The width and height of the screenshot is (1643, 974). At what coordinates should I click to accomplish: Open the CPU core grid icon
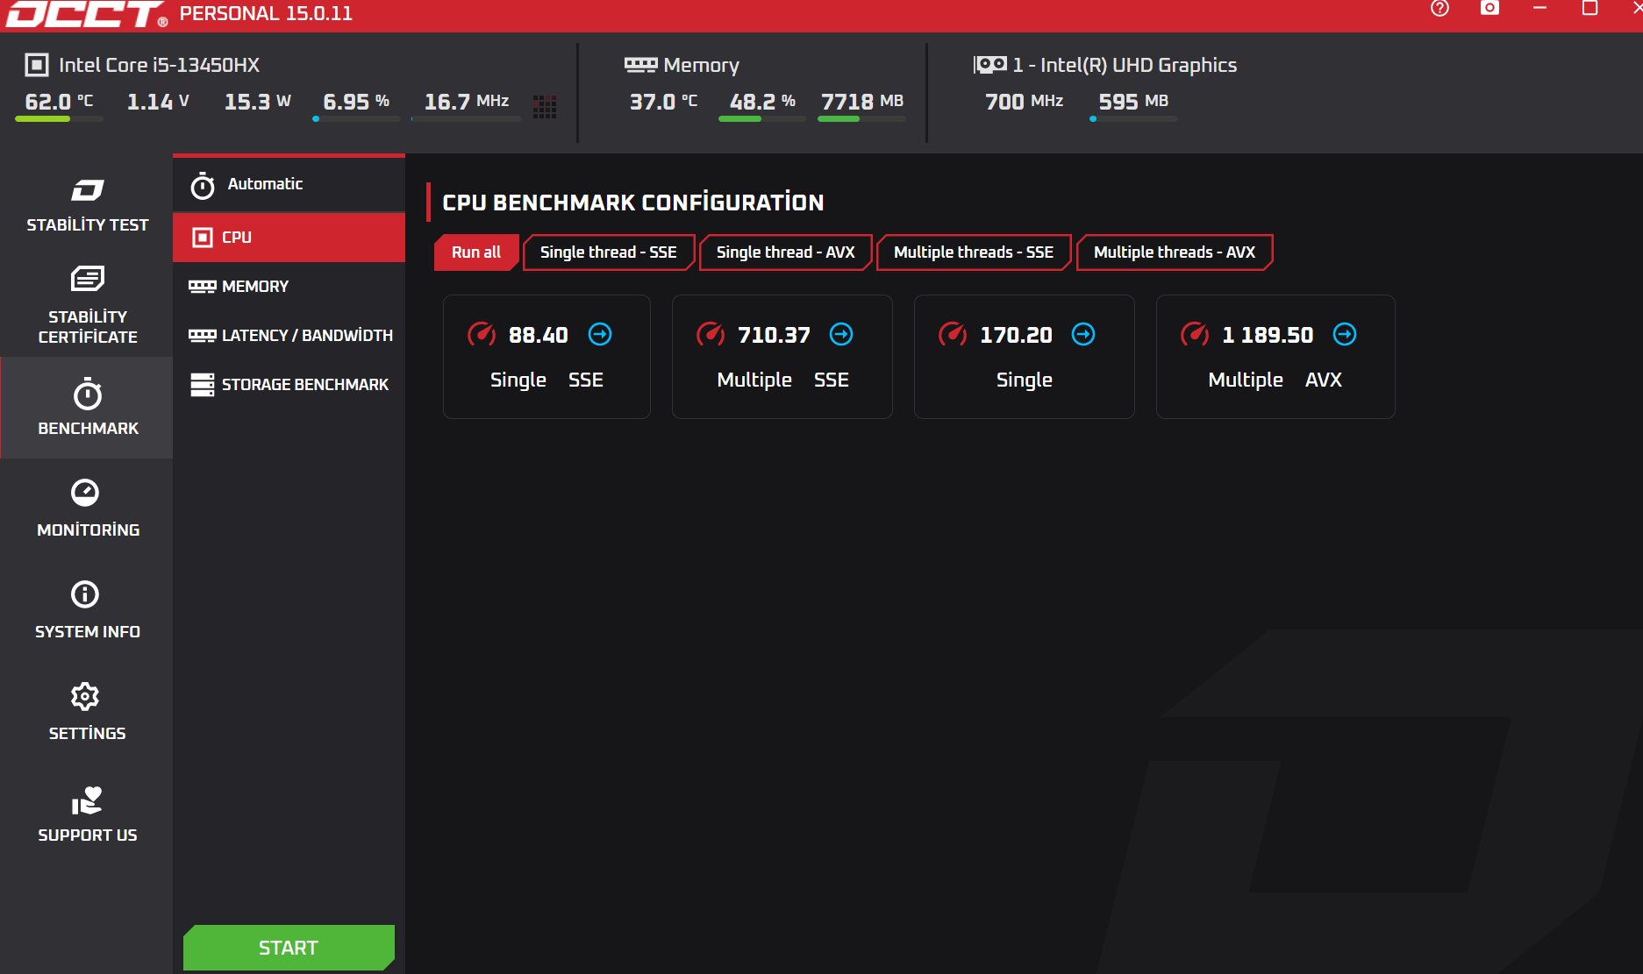[545, 107]
